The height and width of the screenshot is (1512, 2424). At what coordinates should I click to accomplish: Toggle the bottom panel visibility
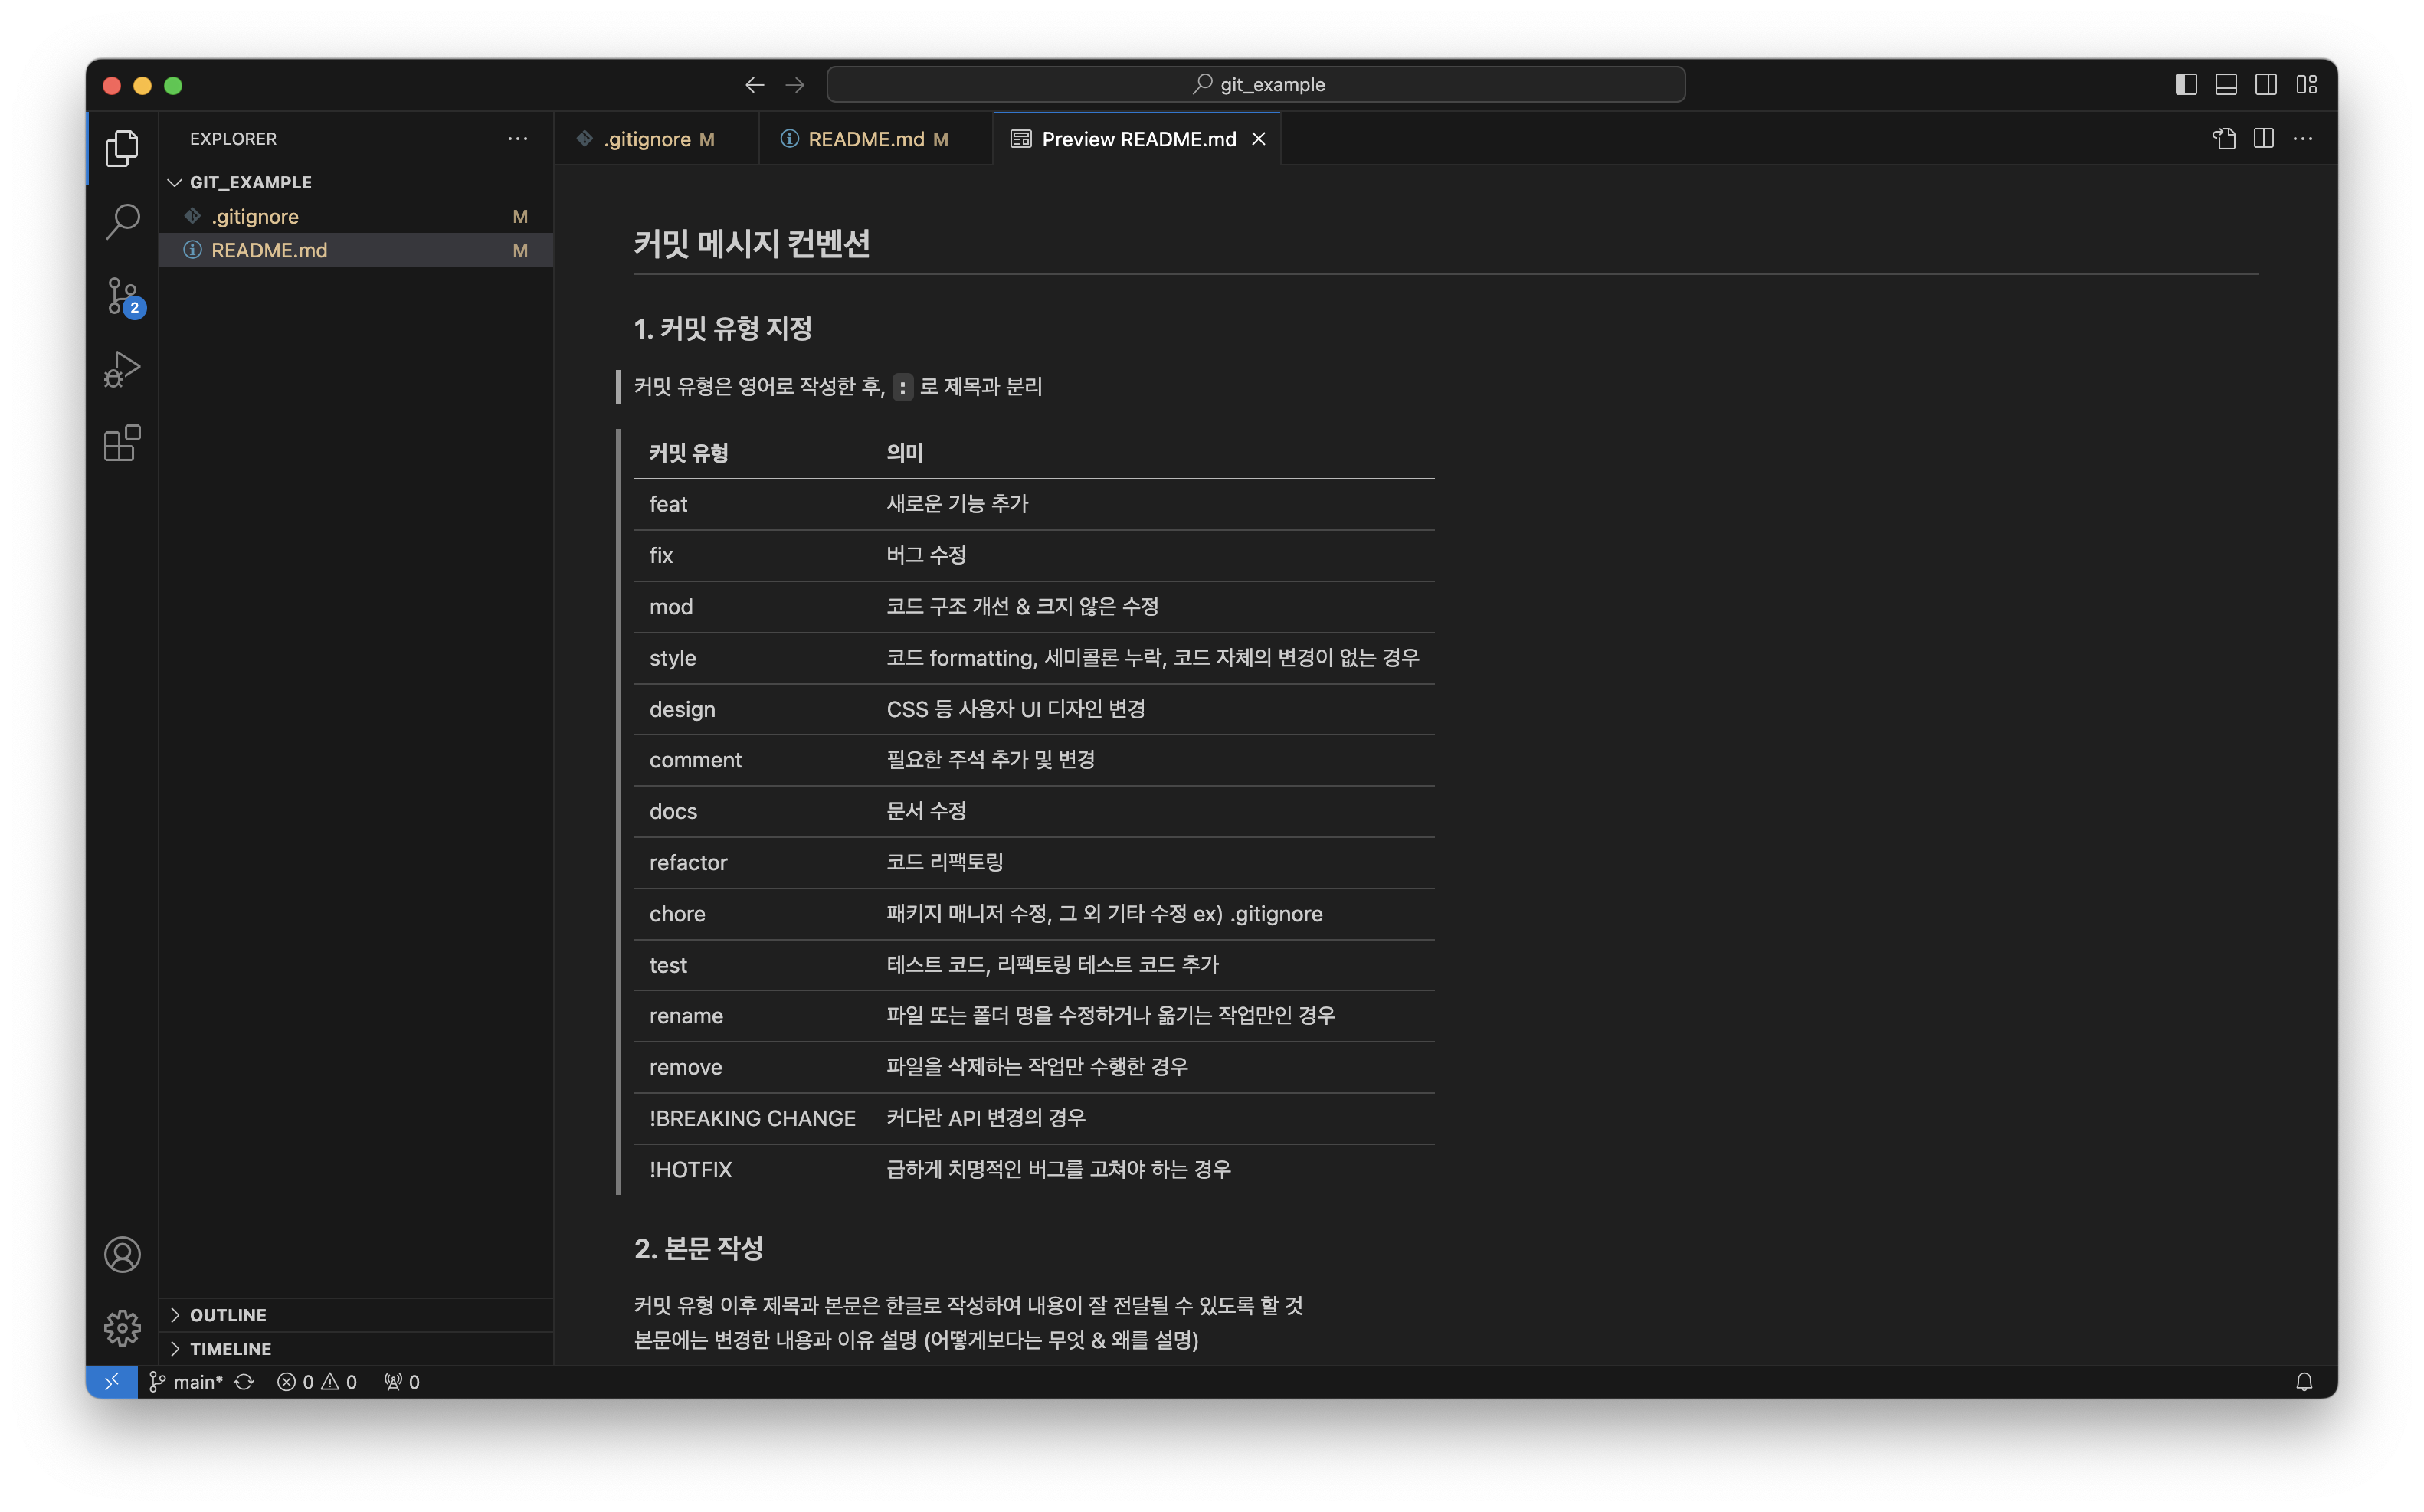tap(2226, 85)
